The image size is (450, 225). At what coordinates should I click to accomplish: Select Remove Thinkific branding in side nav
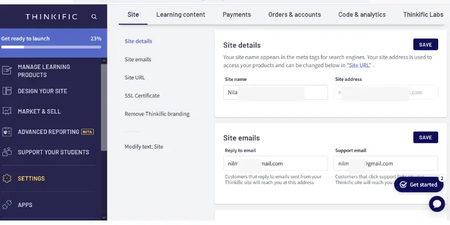157,114
